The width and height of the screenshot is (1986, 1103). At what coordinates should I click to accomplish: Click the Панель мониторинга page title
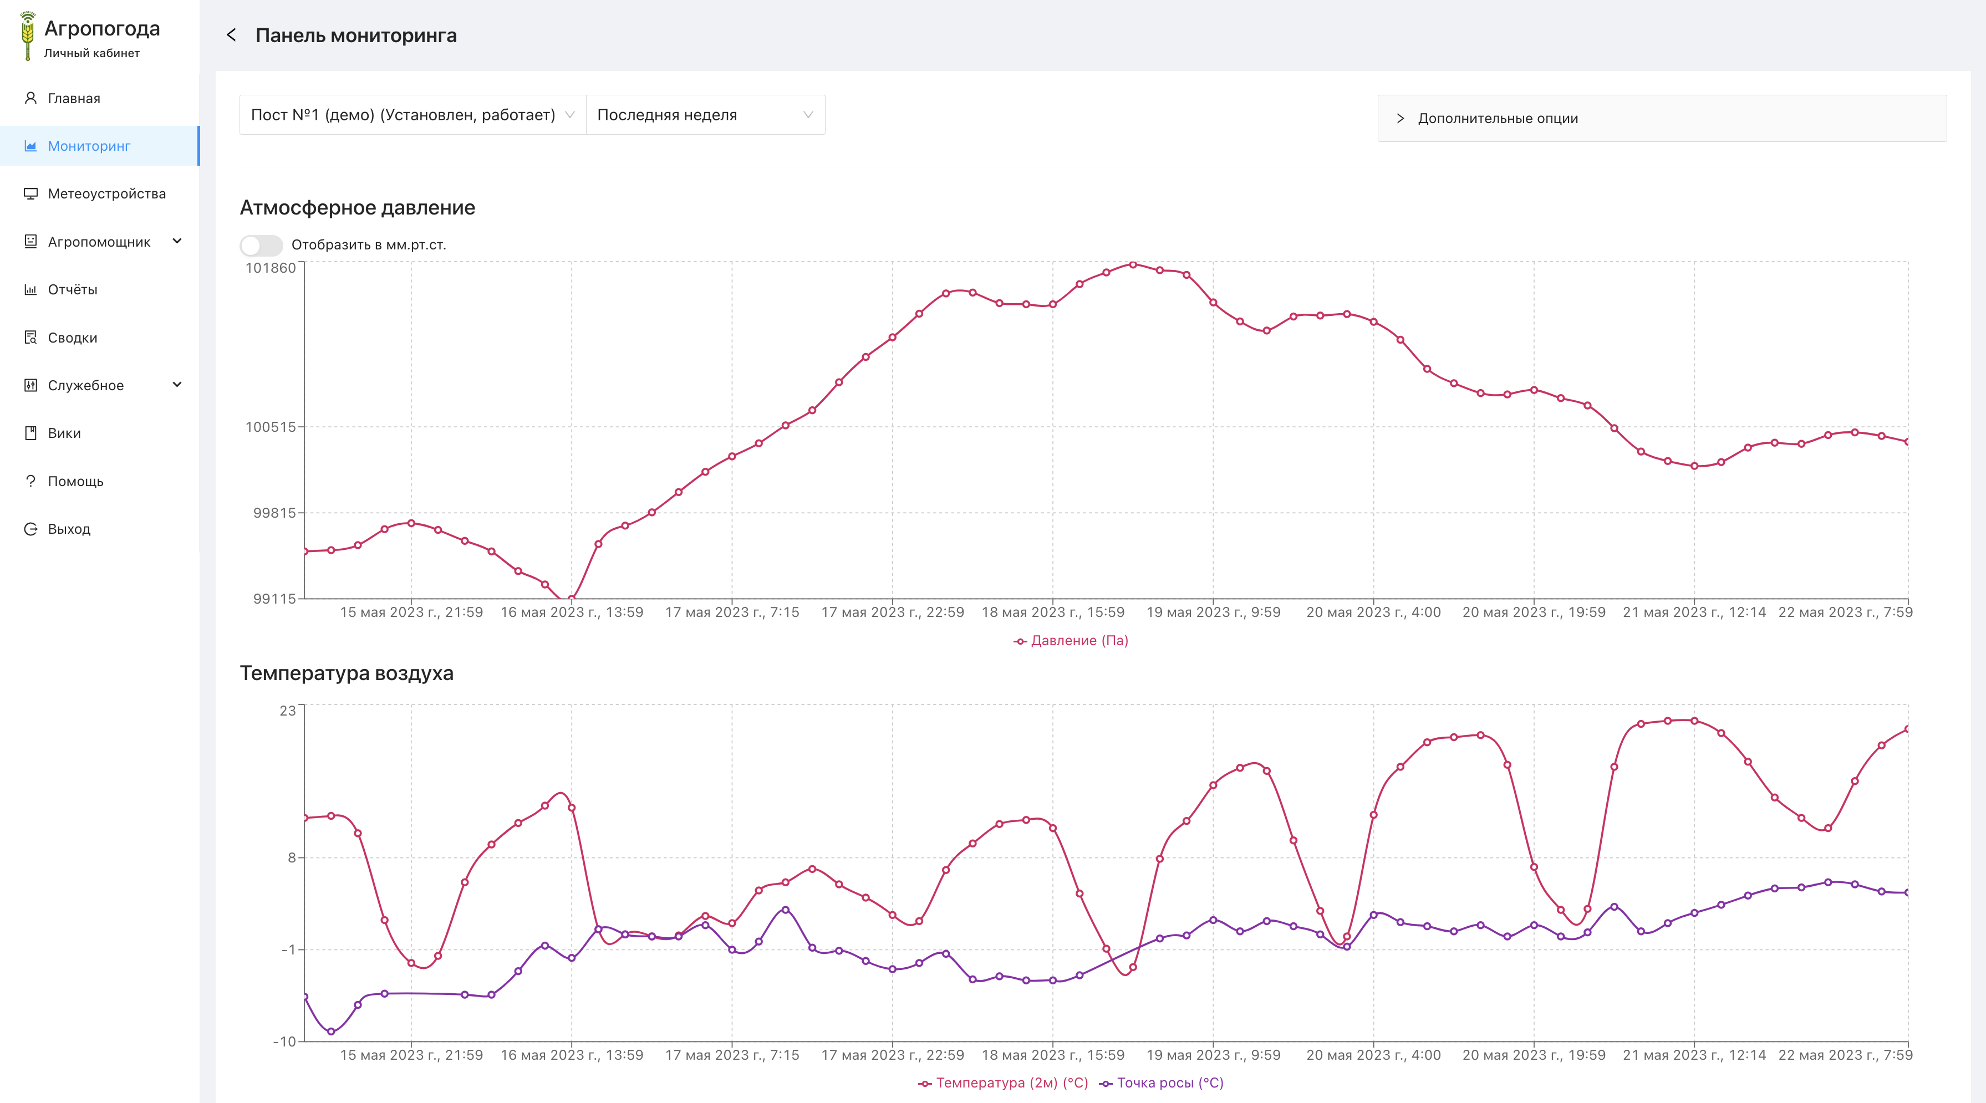point(356,35)
